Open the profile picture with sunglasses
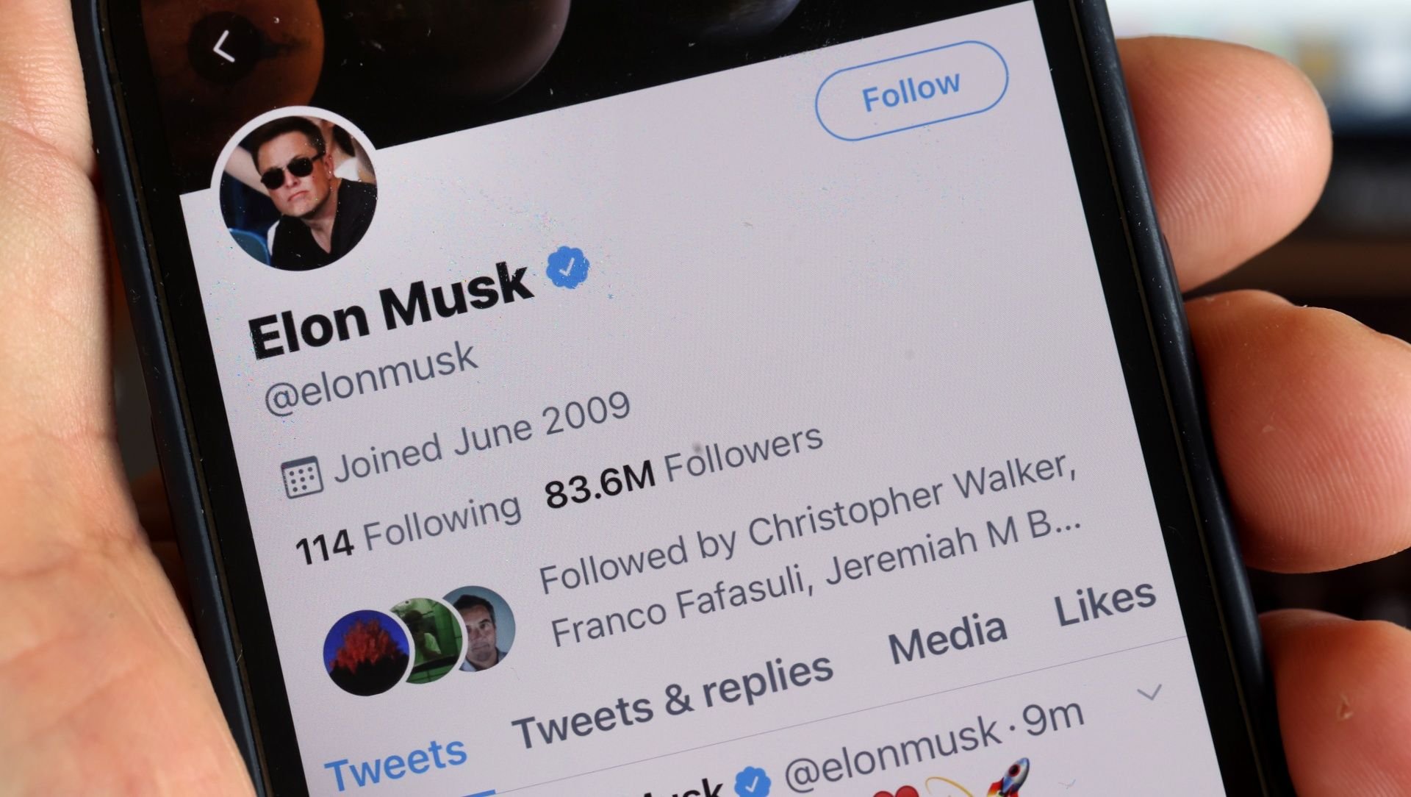Viewport: 1411px width, 797px height. point(299,192)
